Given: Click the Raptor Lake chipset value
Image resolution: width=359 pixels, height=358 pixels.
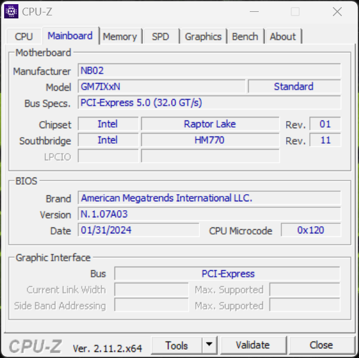Looking at the screenshot, I should pos(210,124).
